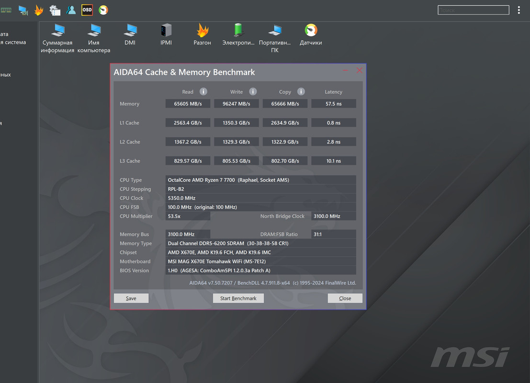Click CPU Multiplier value 53.5x
The height and width of the screenshot is (383, 530).
click(188, 216)
